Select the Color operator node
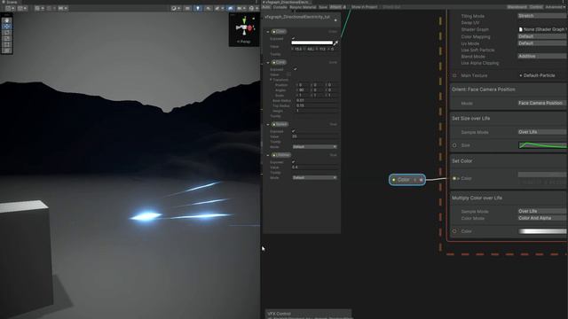568x319 pixels. click(x=407, y=180)
